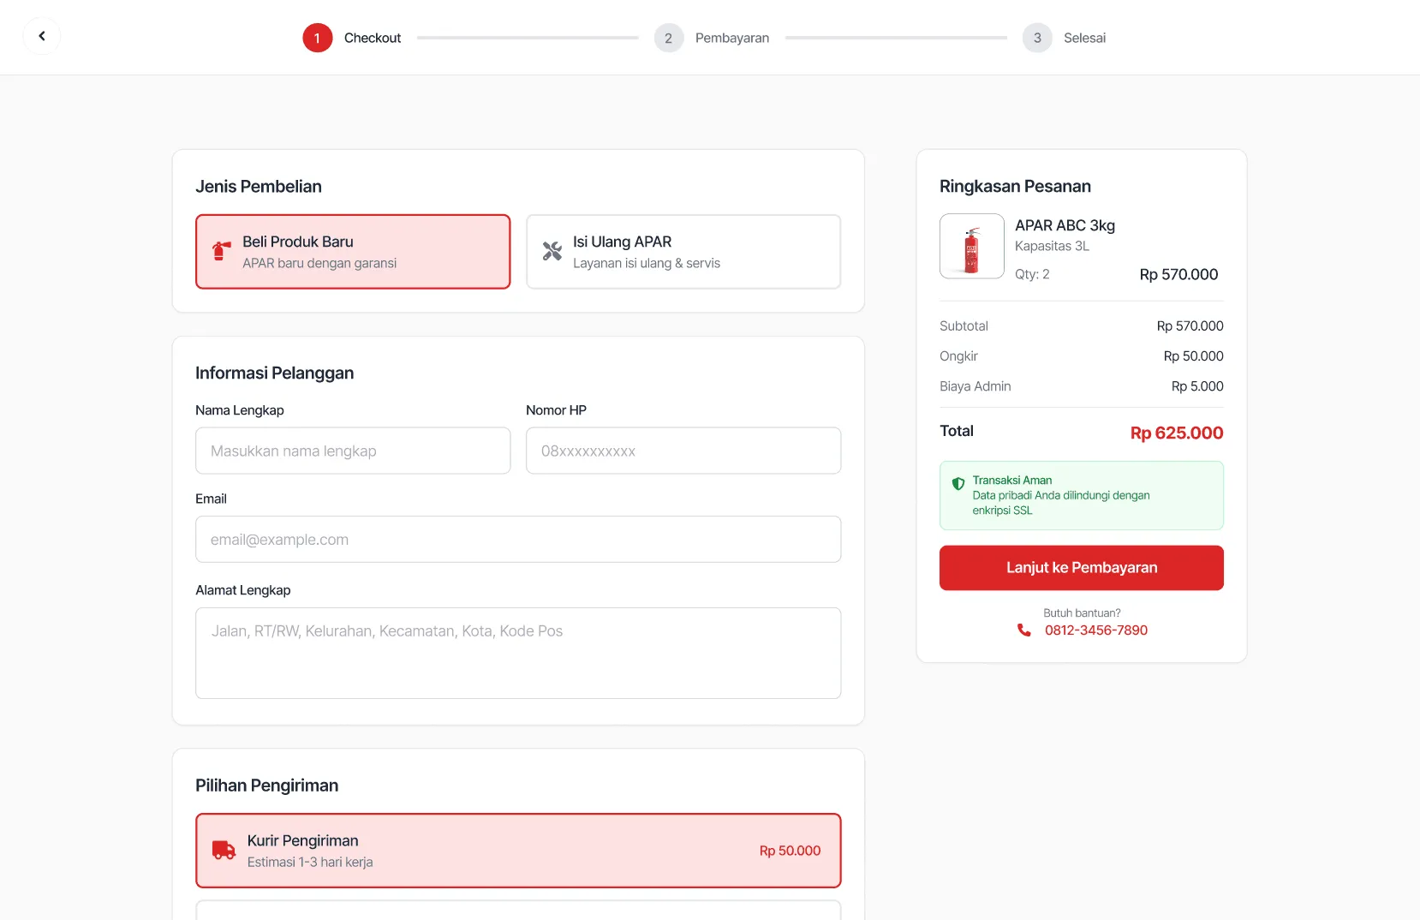Screen dimensions: 1420x920
Task: Click the fire extinguisher icon in Beli Produk Baru
Action: (222, 251)
